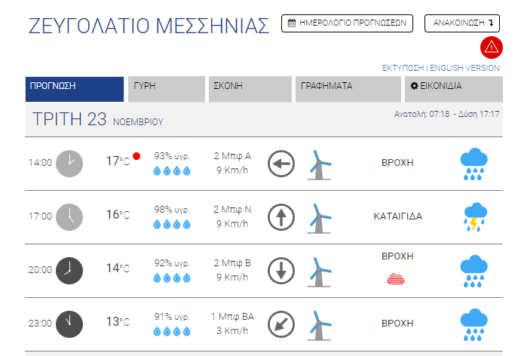
Task: Click the rain cloud icon at 14:00
Action: pos(474,164)
